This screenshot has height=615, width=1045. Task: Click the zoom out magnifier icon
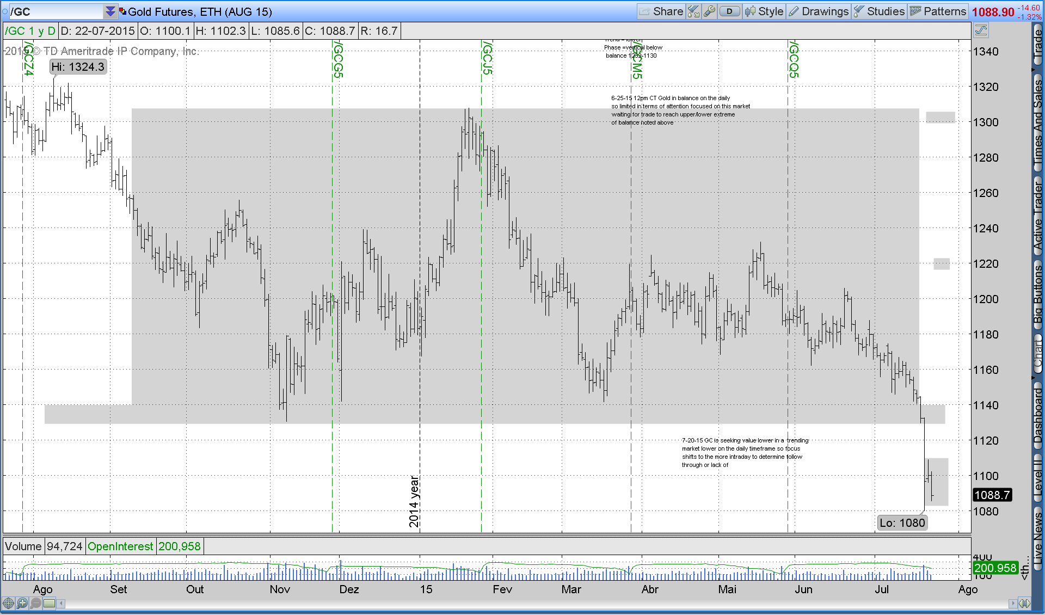35,603
